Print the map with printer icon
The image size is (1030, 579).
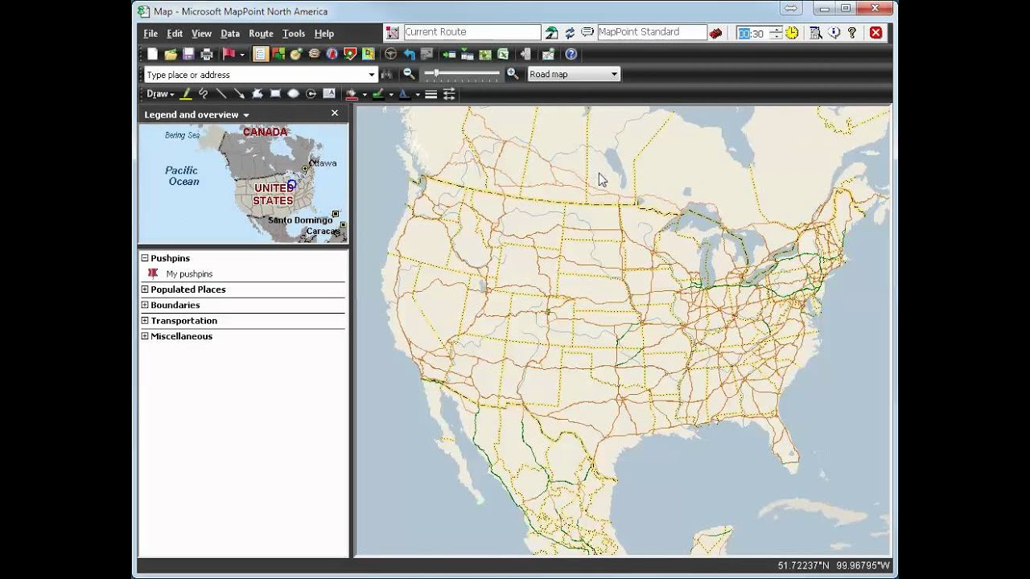pyautogui.click(x=207, y=54)
